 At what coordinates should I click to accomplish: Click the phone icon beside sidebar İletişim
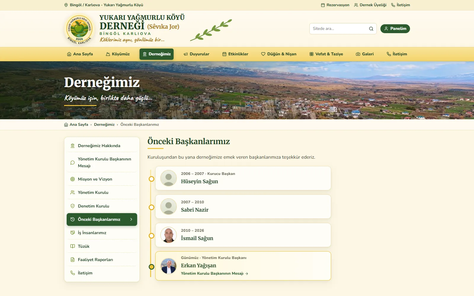click(73, 273)
